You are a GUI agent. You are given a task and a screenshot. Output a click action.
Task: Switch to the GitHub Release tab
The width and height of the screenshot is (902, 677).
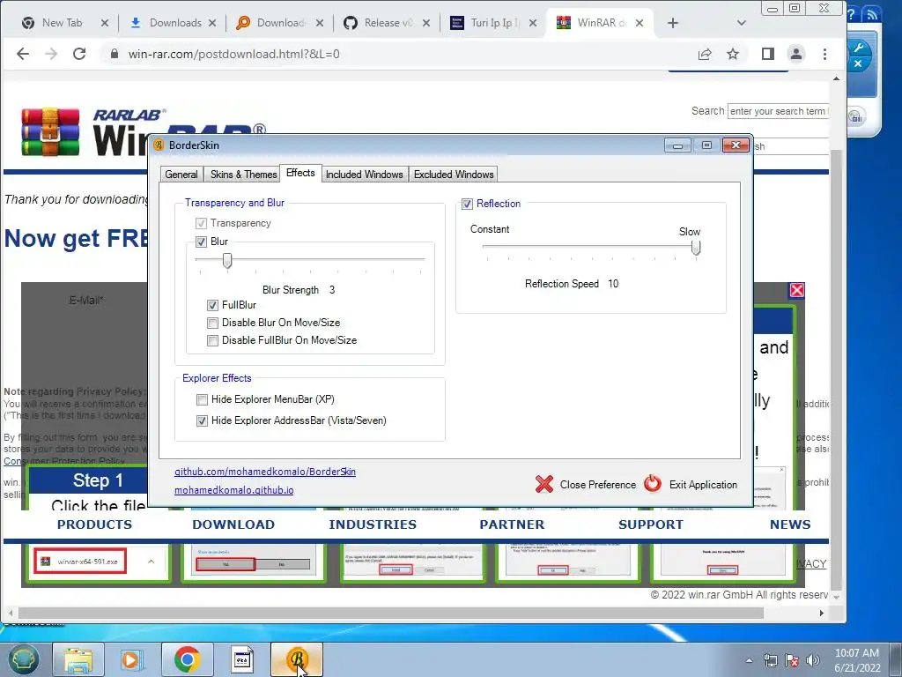coord(387,23)
